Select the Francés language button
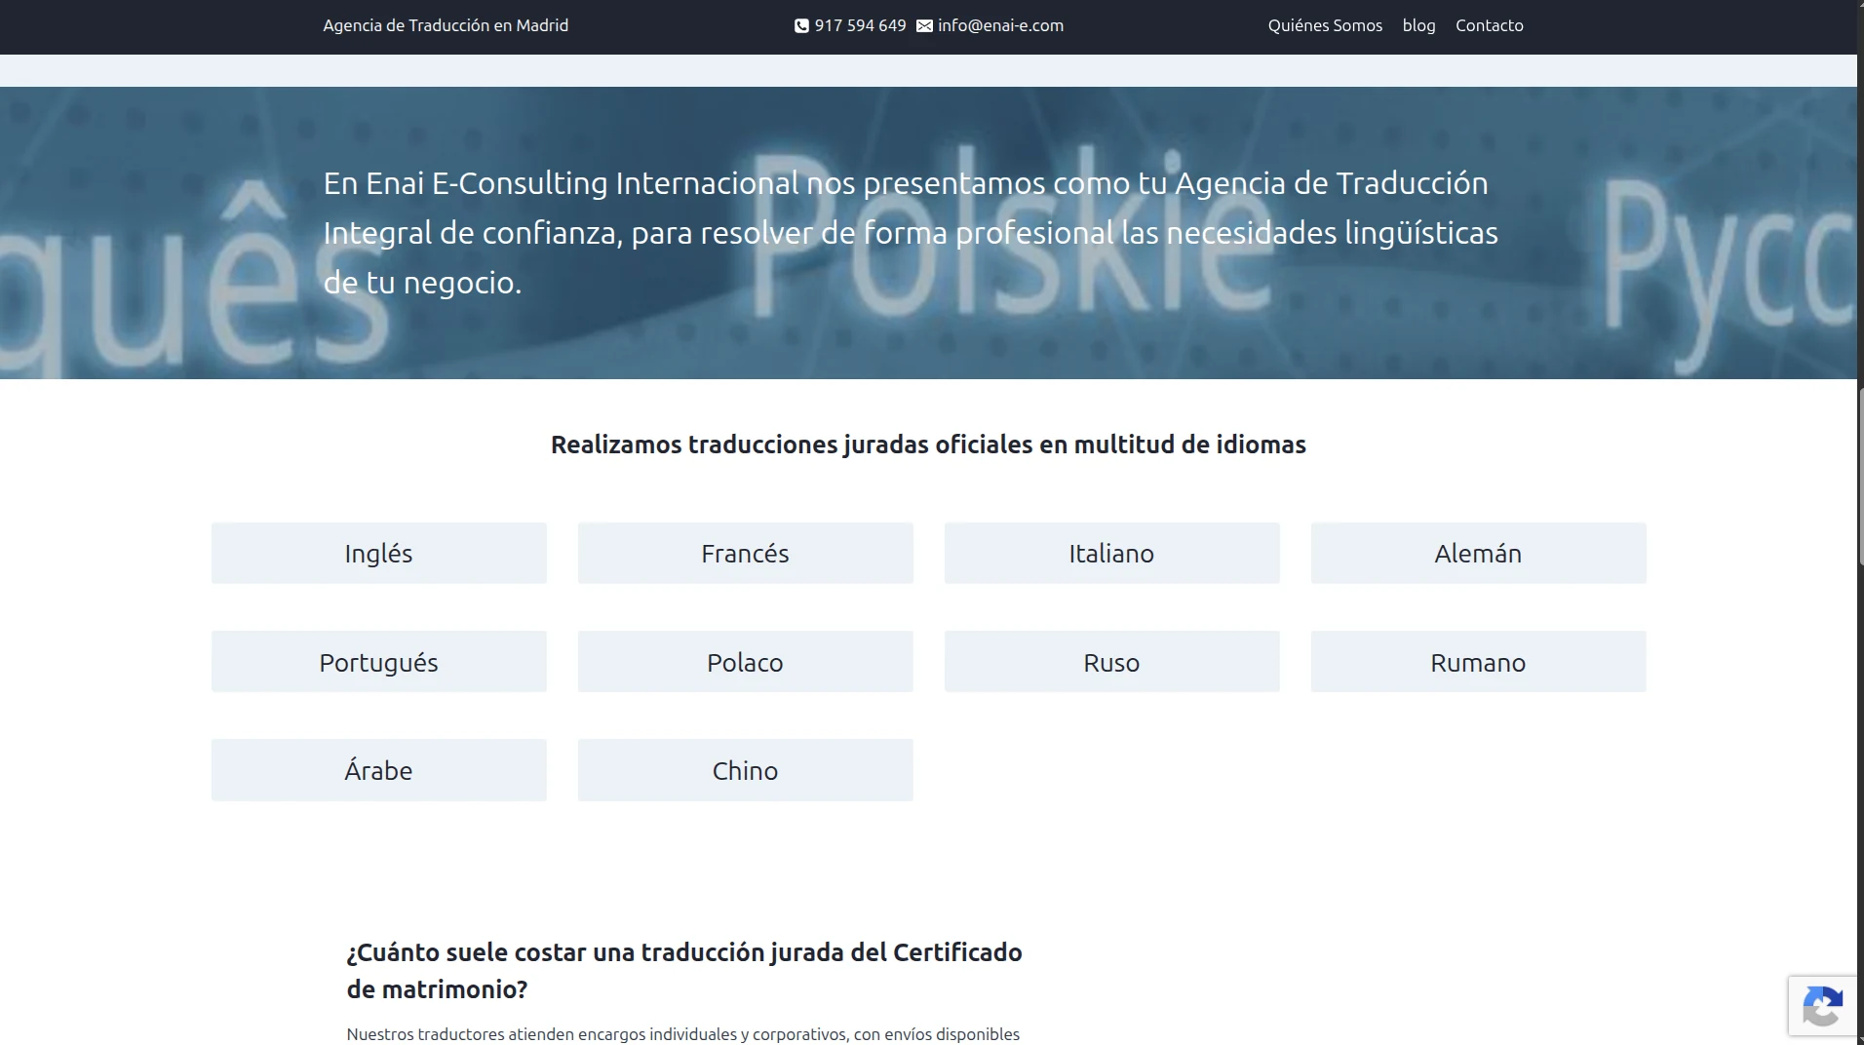Viewport: 1864px width, 1045px height. [x=746, y=554]
